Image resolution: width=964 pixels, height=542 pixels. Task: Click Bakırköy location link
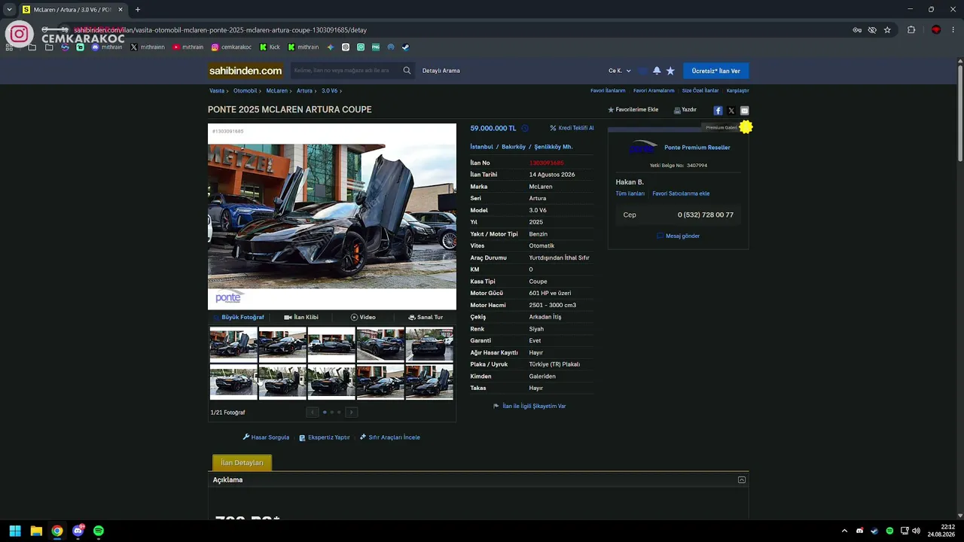pyautogui.click(x=514, y=147)
